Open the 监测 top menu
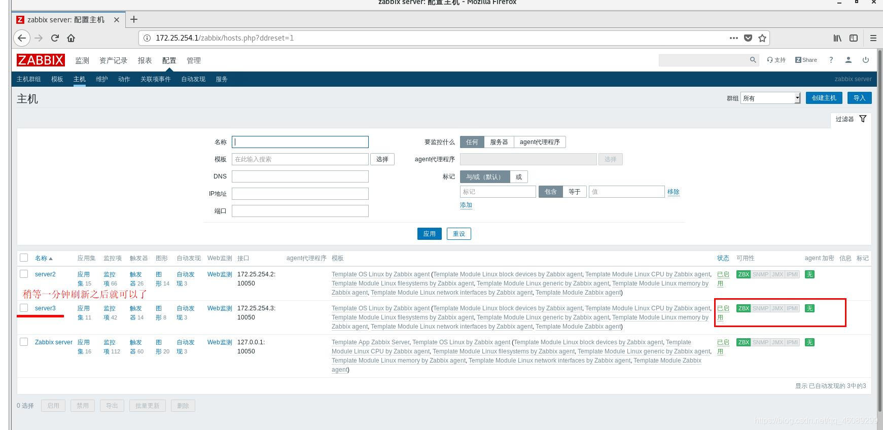The image size is (883, 430). (82, 60)
